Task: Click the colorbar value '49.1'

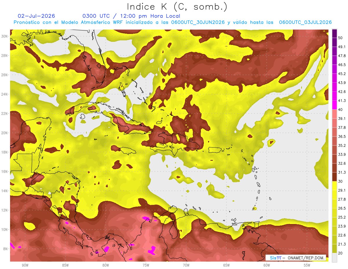Action: (x=342, y=46)
